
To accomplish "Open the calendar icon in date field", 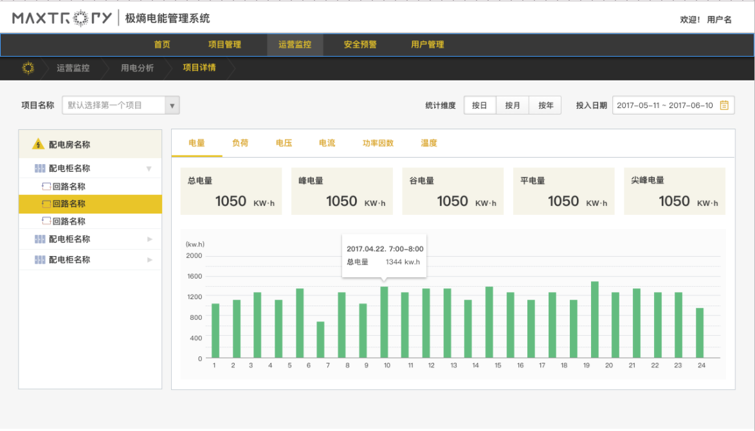I will click(723, 105).
